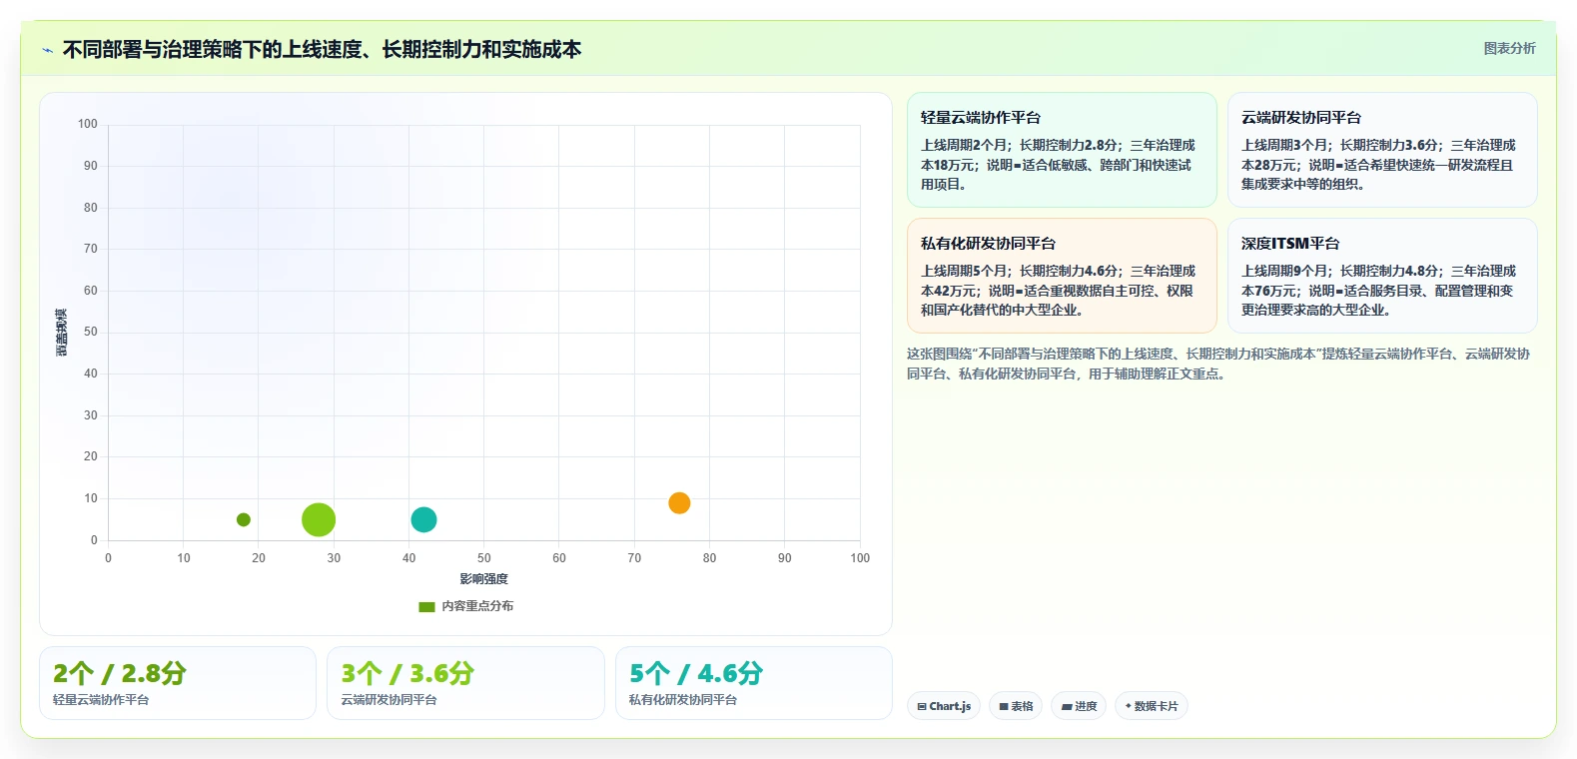This screenshot has height=759, width=1577.
Task: Click the 上线周期9个月 description text
Action: (1378, 291)
